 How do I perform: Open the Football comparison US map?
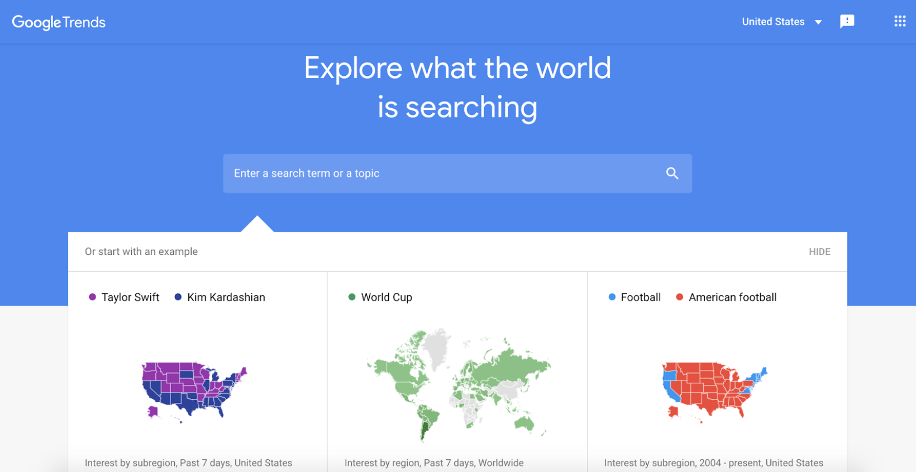pyautogui.click(x=714, y=390)
